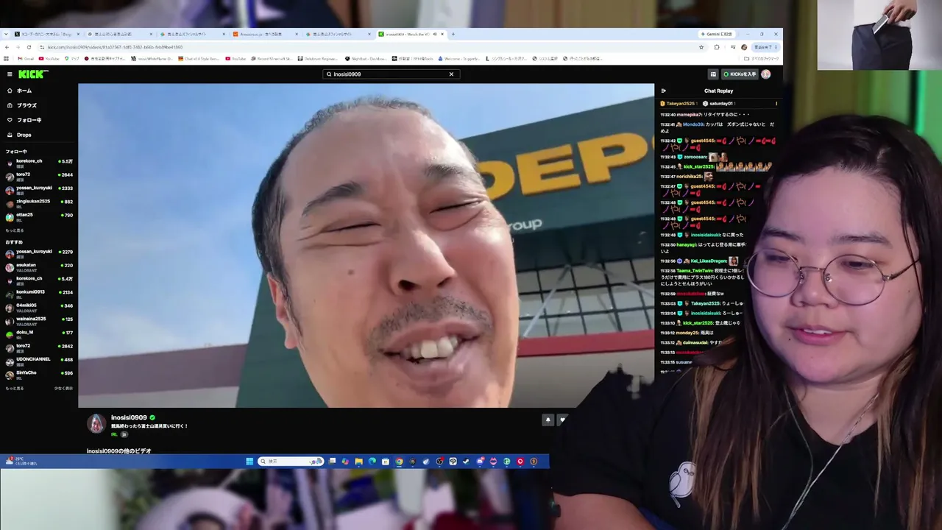Click the video player area
The image size is (942, 530).
(x=366, y=245)
